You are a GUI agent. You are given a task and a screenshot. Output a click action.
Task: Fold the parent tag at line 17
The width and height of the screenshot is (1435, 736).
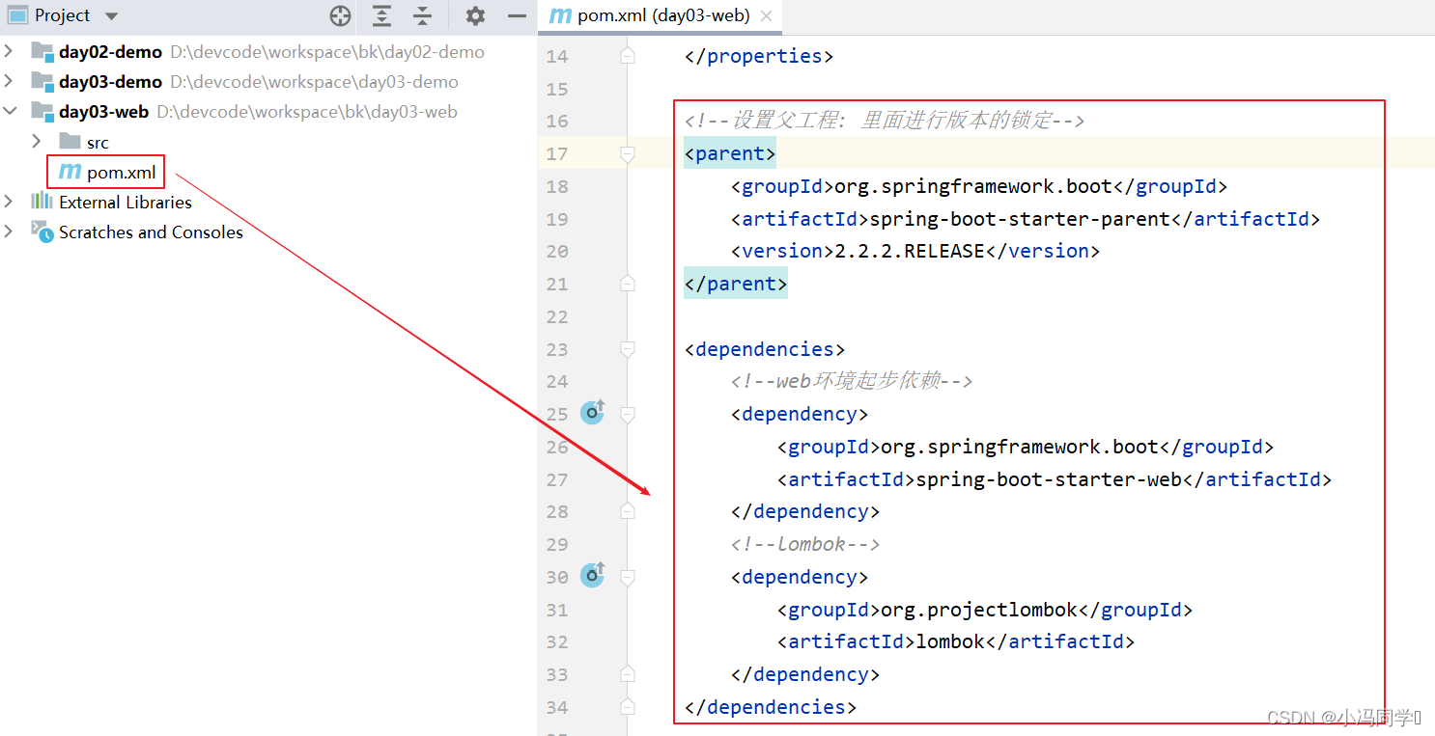coord(628,153)
